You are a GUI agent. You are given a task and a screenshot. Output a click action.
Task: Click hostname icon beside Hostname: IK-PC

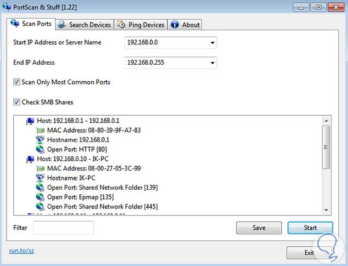(40, 178)
